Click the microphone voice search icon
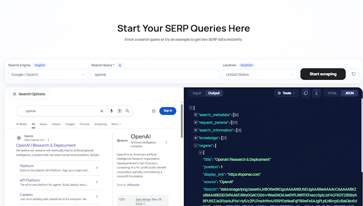 pyautogui.click(x=111, y=111)
